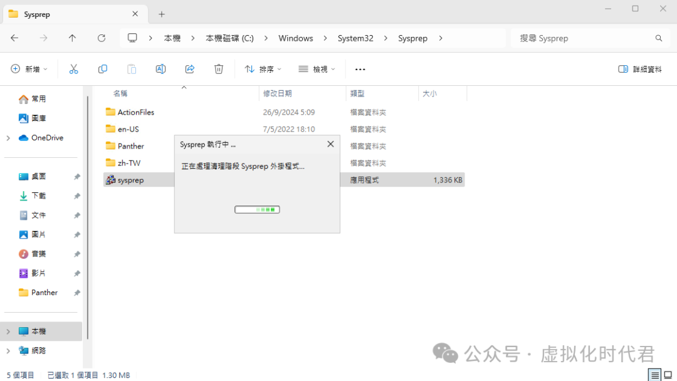Click System32 in the address breadcrumb

355,38
